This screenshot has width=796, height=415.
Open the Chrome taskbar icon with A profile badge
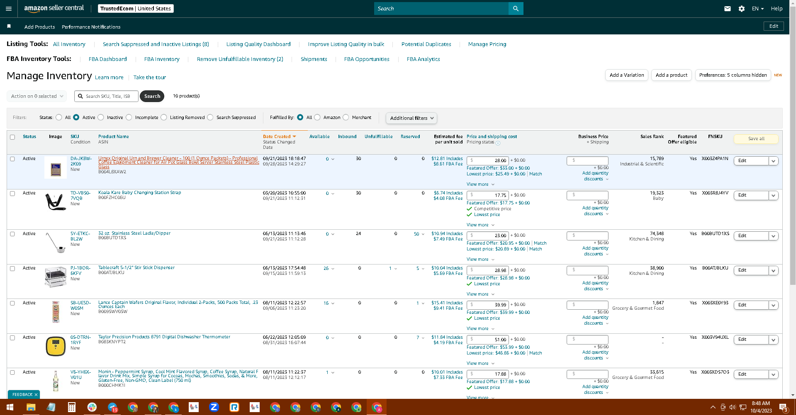pos(377,407)
